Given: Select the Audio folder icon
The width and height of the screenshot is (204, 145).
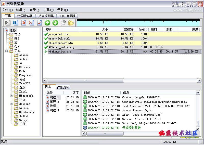Looking at the screenshot, I should 16,59.
